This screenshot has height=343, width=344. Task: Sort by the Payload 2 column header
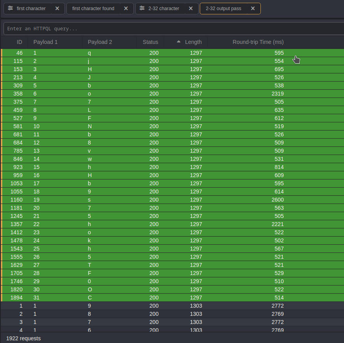coord(100,42)
